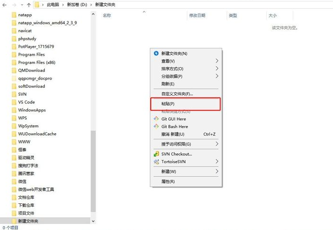The image size is (333, 230).
Task: Click the TortoiseSVN icon
Action: (x=156, y=161)
